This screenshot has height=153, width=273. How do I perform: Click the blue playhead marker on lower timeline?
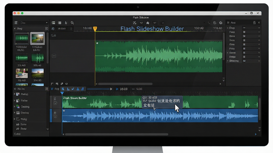(62, 93)
